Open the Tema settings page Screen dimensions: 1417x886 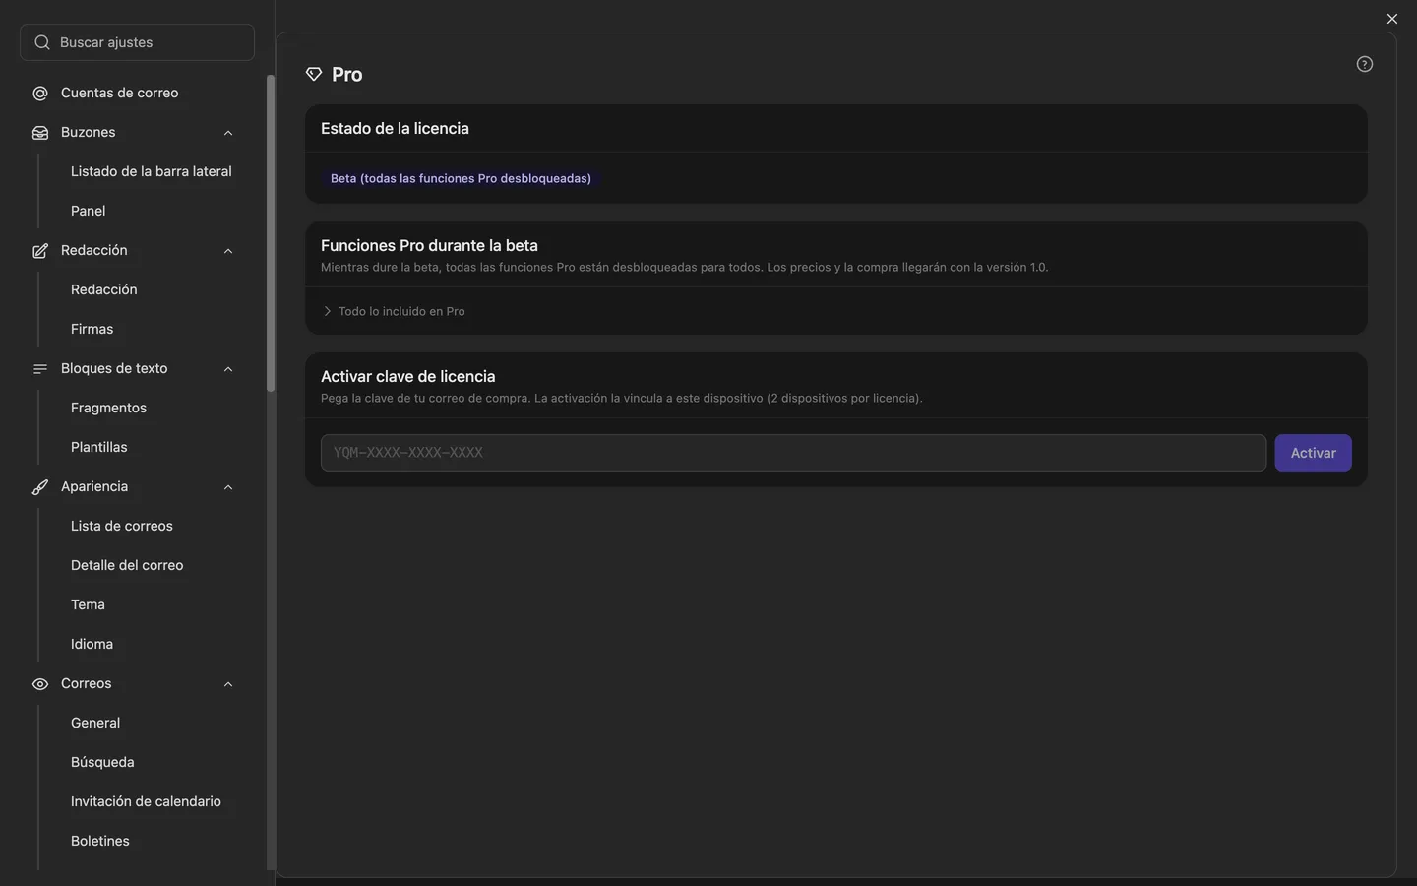pos(88,604)
